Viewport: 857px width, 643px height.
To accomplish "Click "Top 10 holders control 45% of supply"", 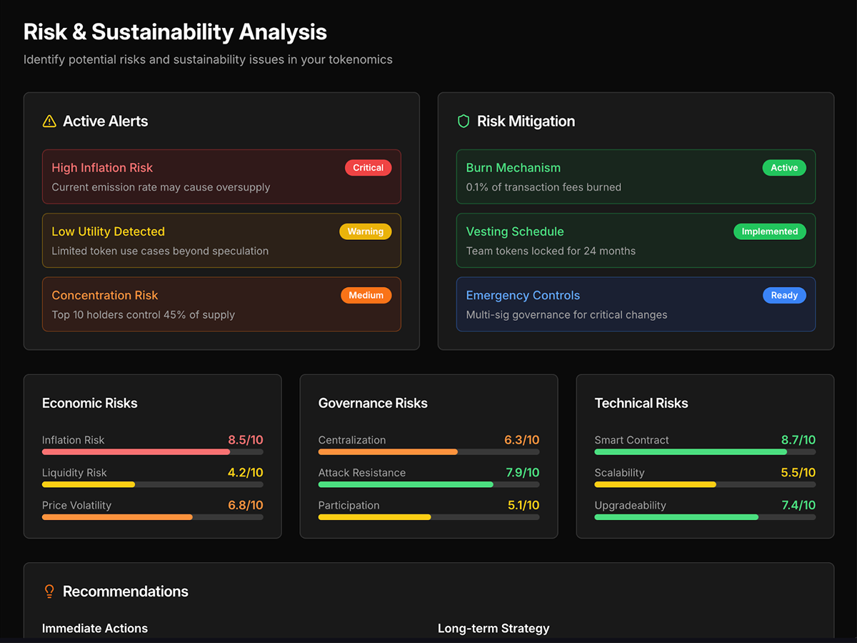I will [x=143, y=314].
